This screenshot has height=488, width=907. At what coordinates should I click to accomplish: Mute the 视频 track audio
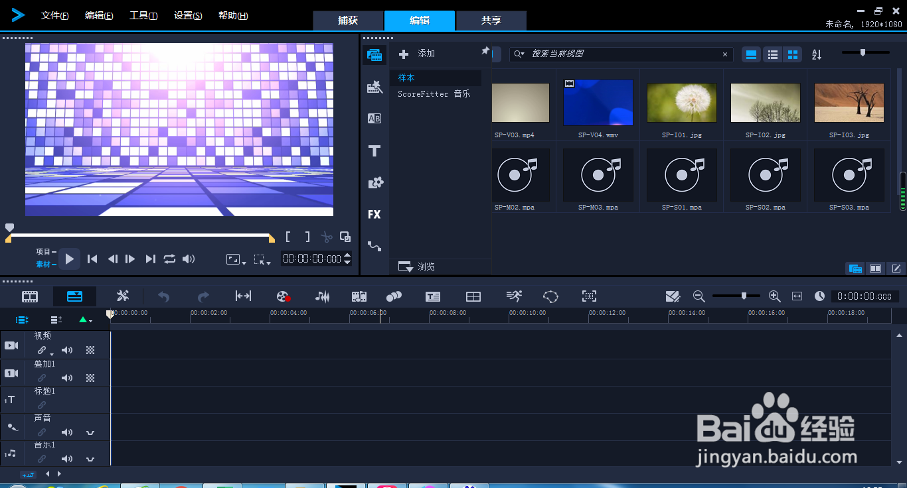[67, 350]
